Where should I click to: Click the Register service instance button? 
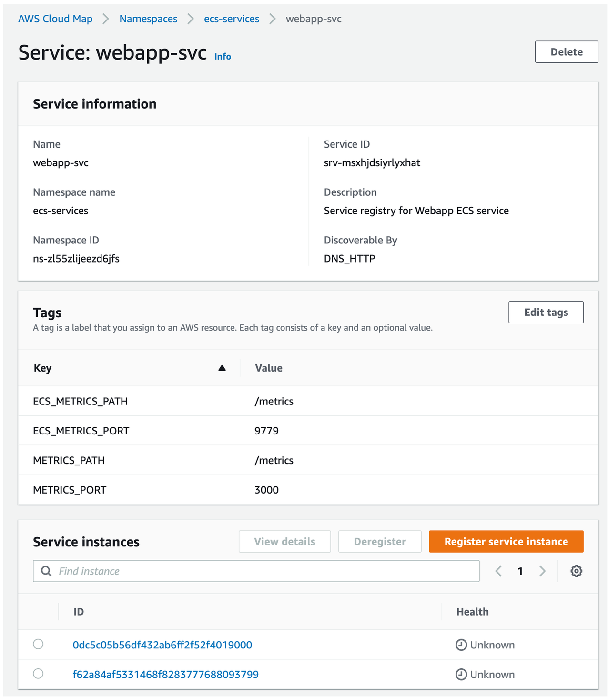[506, 541]
